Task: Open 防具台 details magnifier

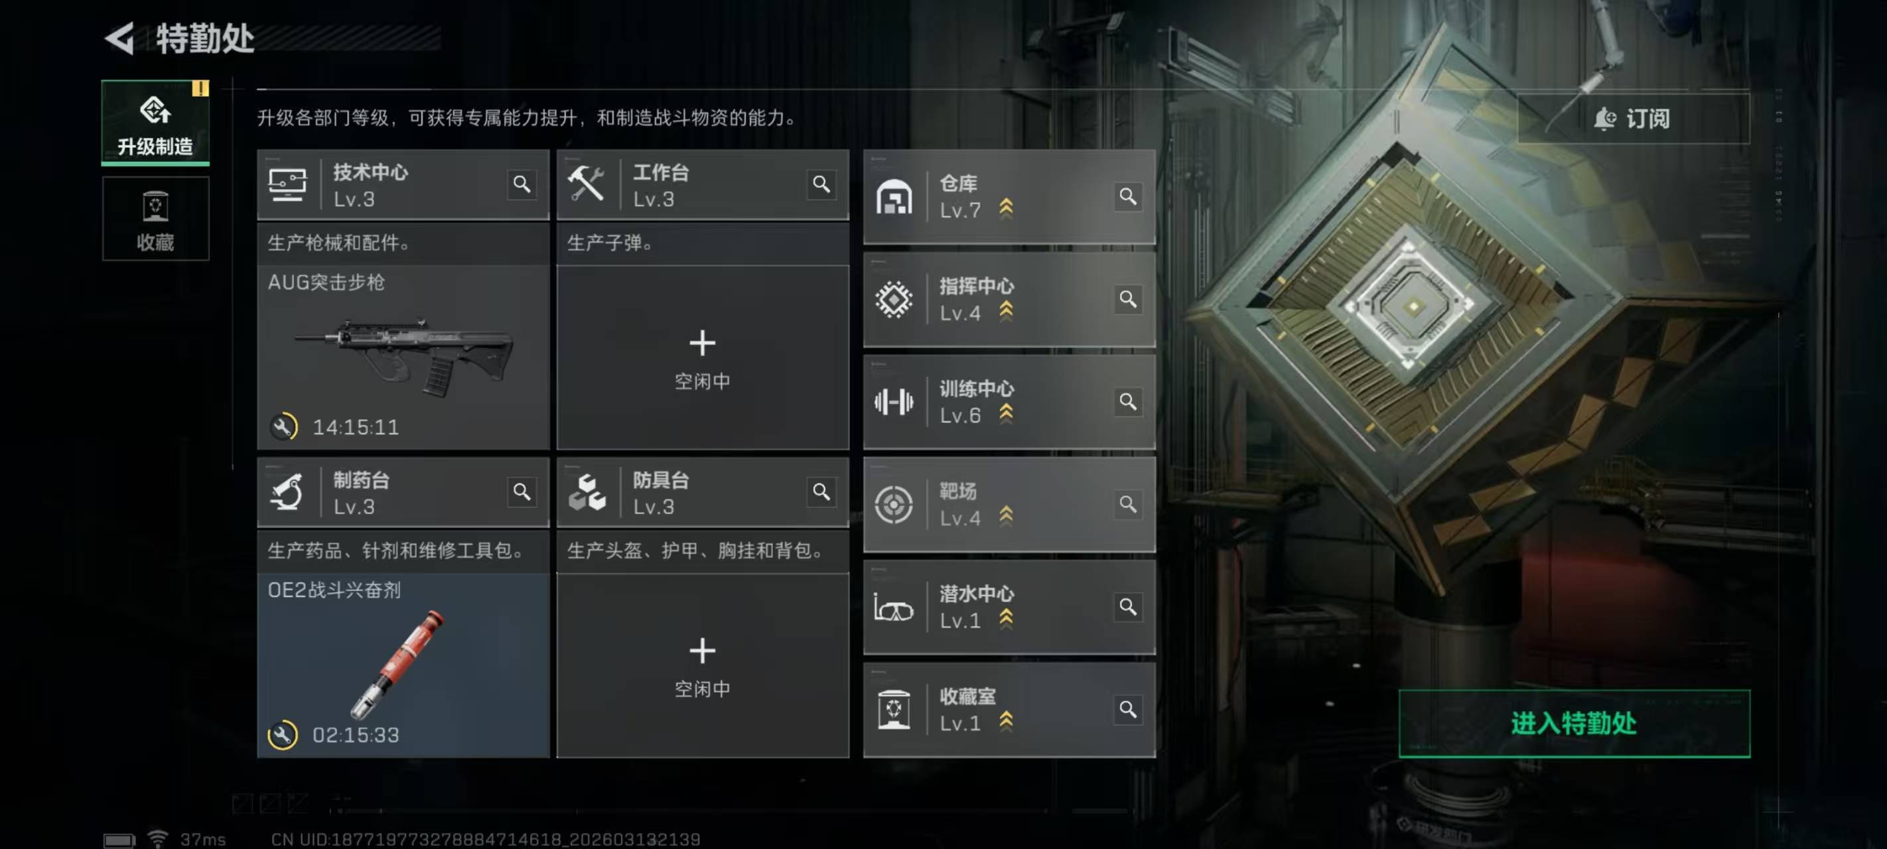Action: [x=821, y=491]
